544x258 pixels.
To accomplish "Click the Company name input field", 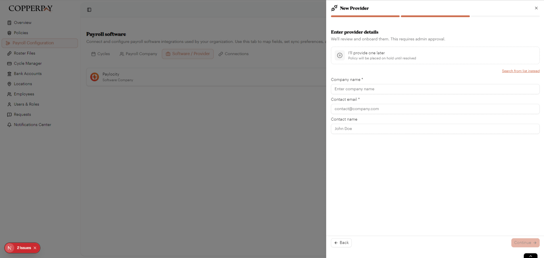I will tap(435, 89).
